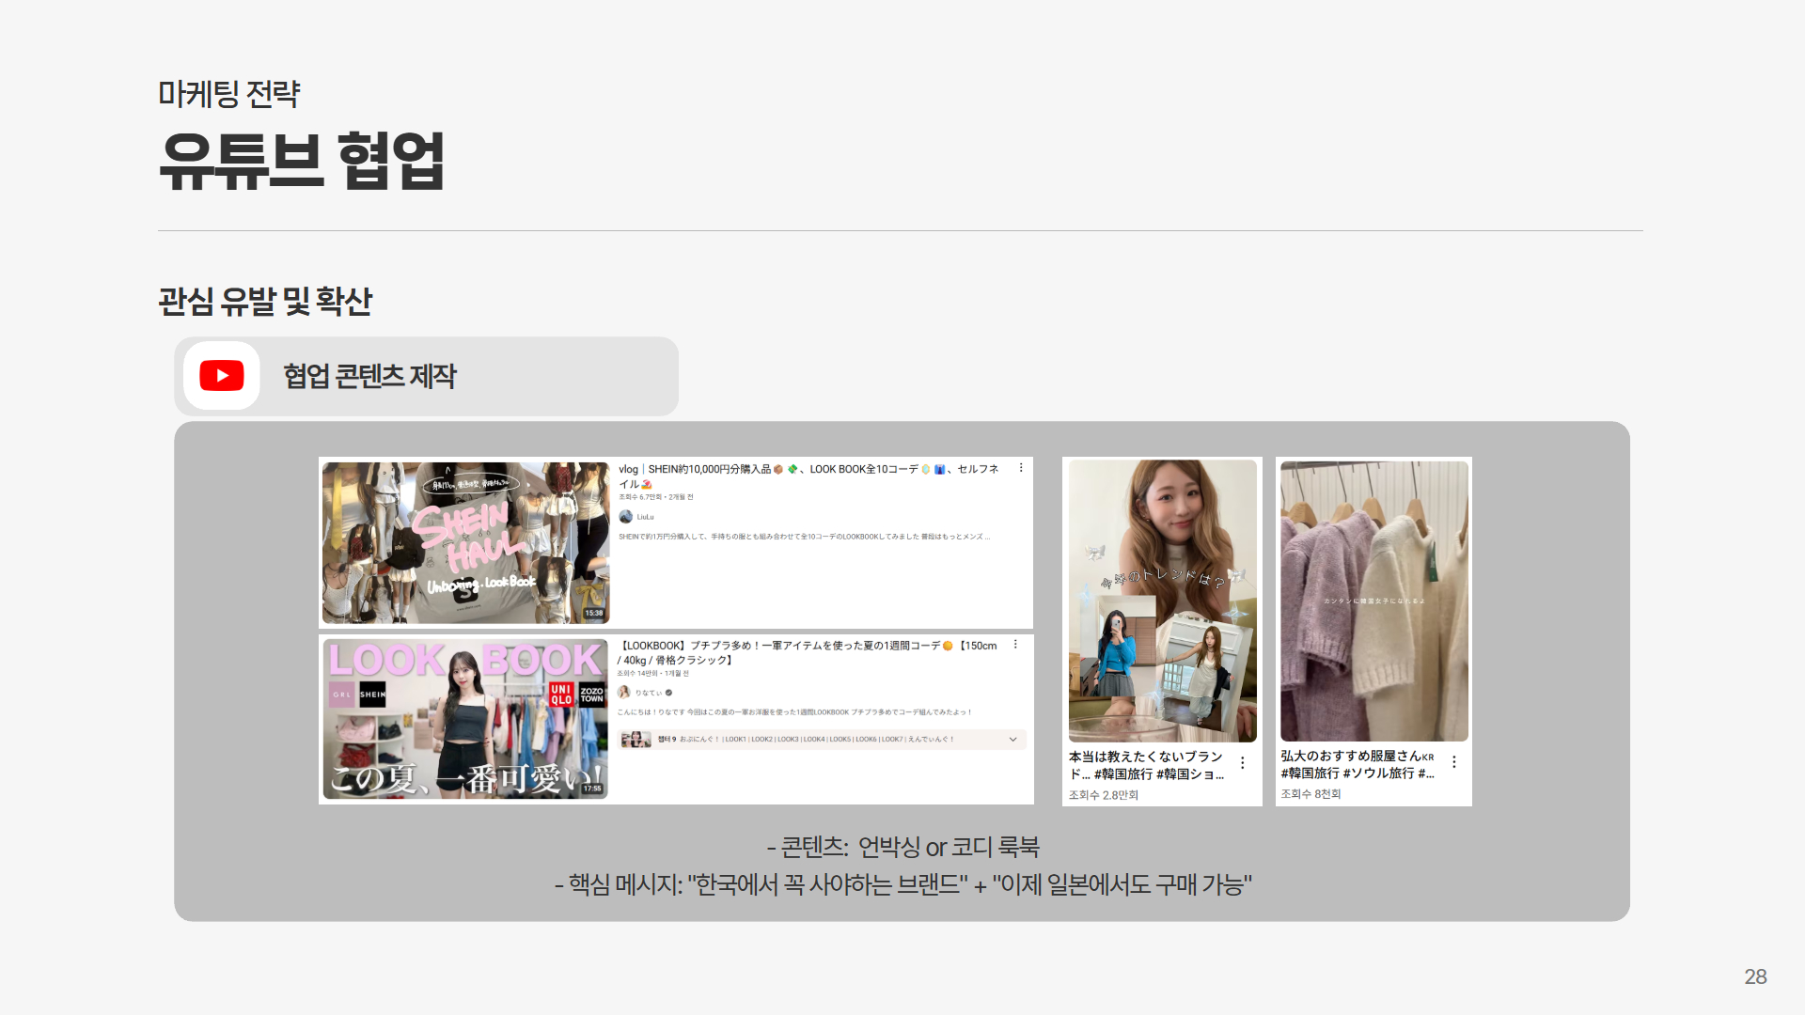Open three-dot menu of SHEIN vlog video

click(1021, 468)
